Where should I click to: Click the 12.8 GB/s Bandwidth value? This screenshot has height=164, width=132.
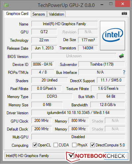tap(108, 105)
